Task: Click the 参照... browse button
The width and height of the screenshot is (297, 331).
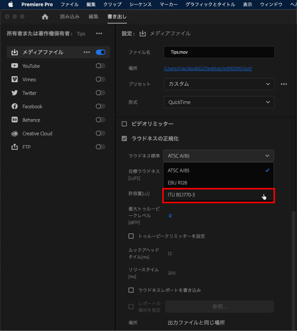Action: pyautogui.click(x=219, y=307)
